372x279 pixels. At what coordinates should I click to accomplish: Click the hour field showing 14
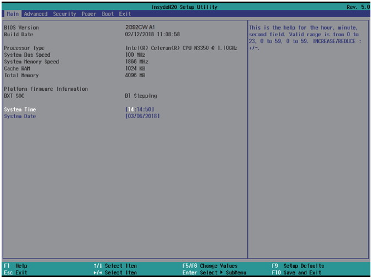click(131, 110)
